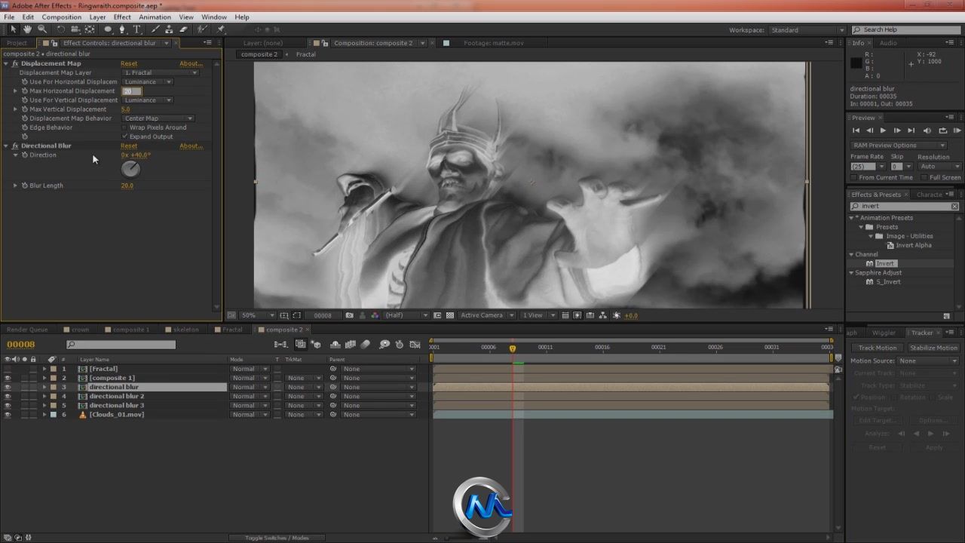
Task: Toggle the Frame Blending icon
Action: (351, 345)
